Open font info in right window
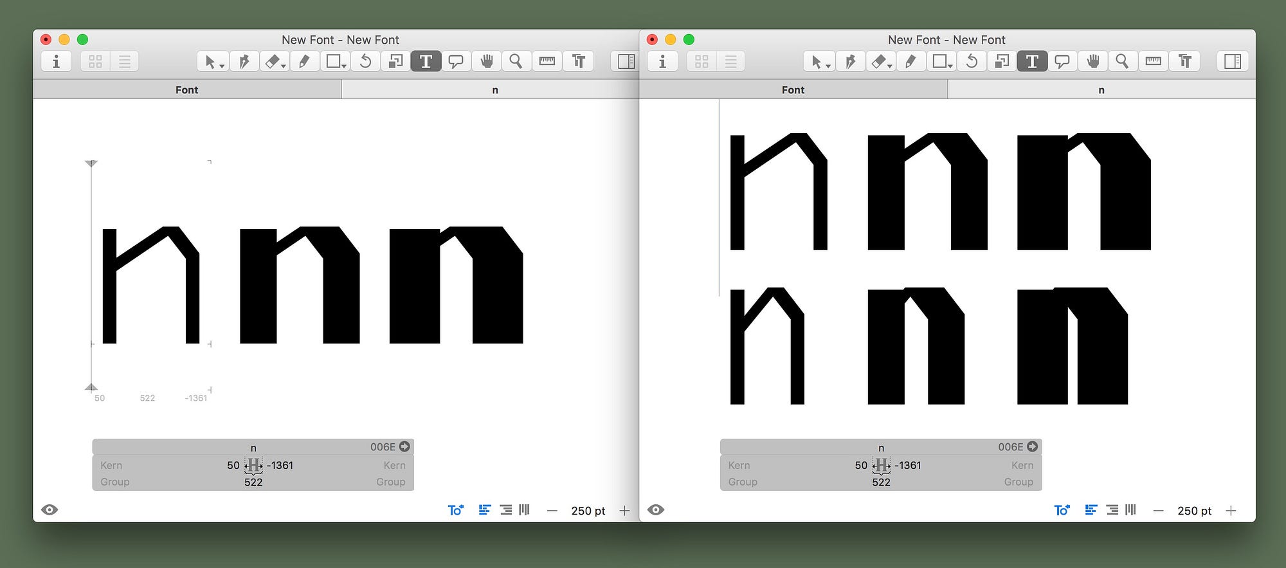The width and height of the screenshot is (1286, 568). point(662,61)
